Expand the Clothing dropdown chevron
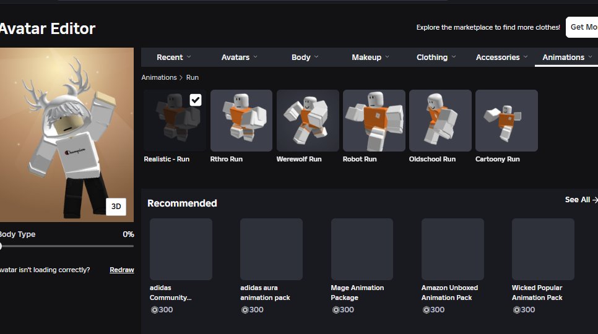The height and width of the screenshot is (334, 598). coord(454,57)
